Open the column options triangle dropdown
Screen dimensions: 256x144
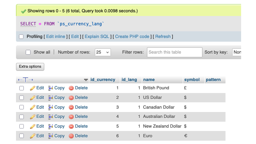click(x=86, y=80)
